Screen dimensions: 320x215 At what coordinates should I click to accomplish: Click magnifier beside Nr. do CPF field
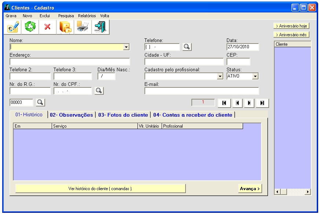point(99,91)
